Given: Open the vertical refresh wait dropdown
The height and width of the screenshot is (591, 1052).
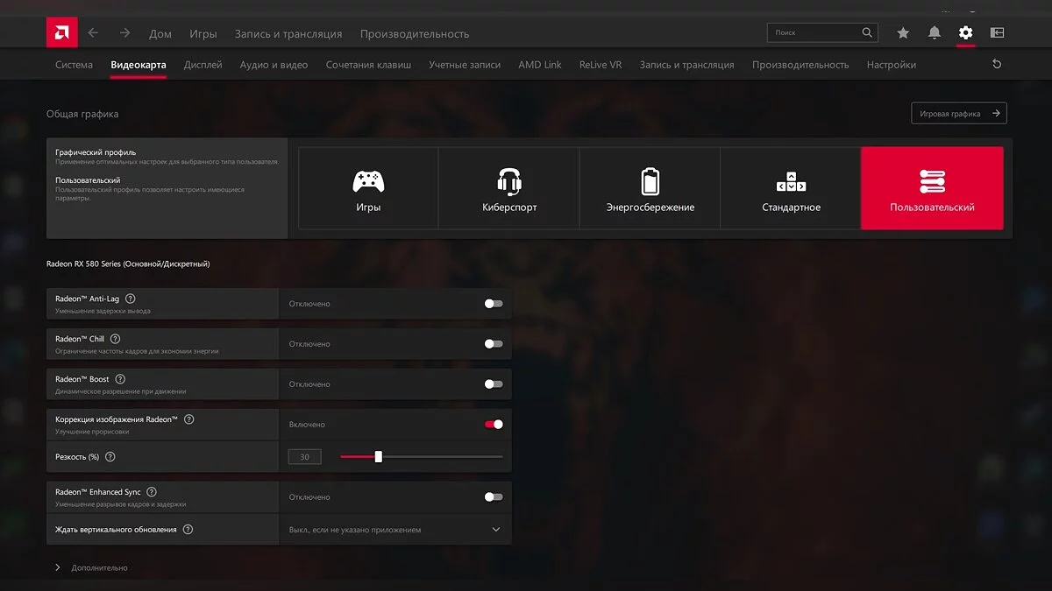Looking at the screenshot, I should coord(394,530).
